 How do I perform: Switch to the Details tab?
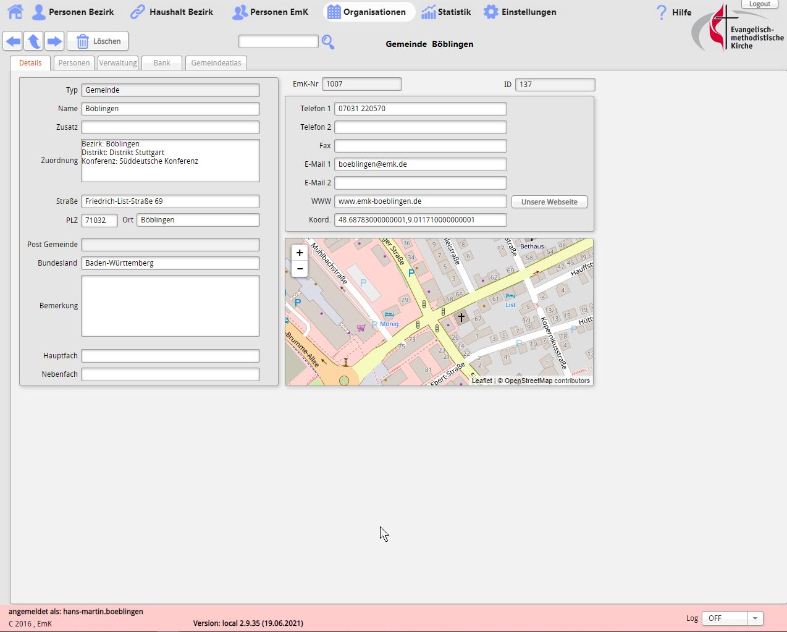coord(30,63)
